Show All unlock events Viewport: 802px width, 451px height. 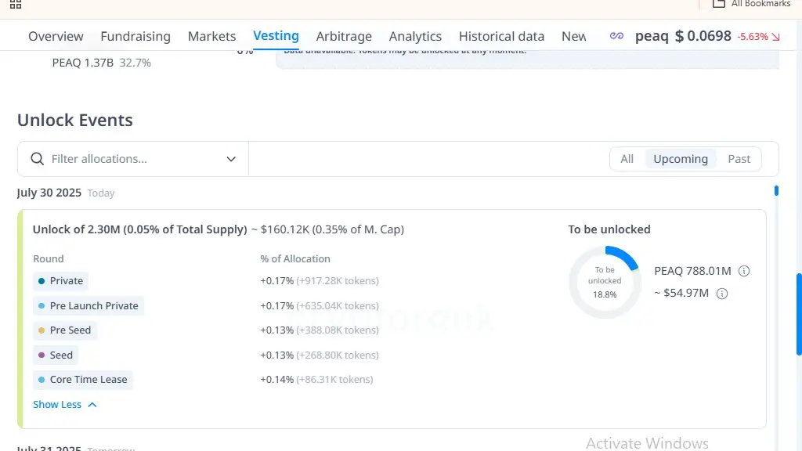click(x=627, y=159)
